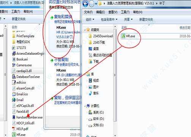
Task: Select the Book.avi video file icon
Action: (x=14, y=59)
